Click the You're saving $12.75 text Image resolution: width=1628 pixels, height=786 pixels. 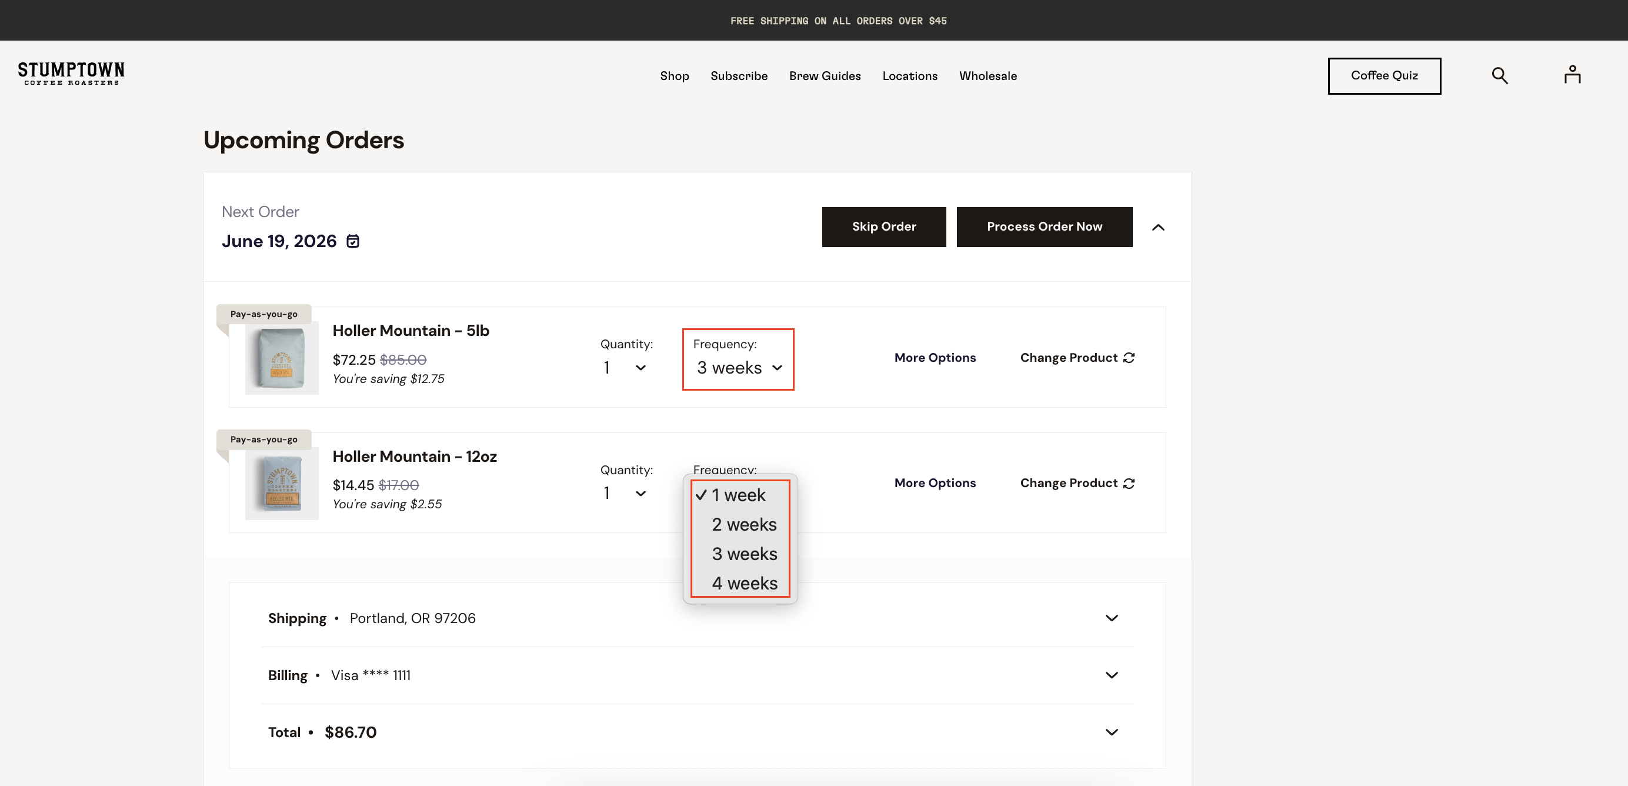point(389,379)
